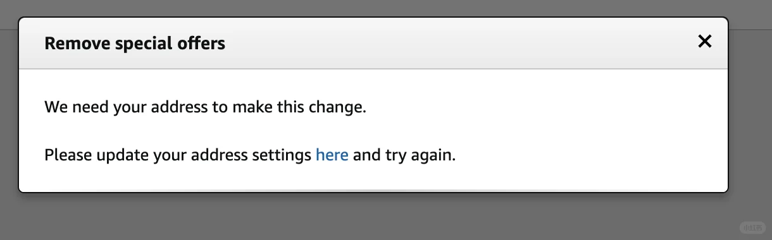
Task: Click the gray dialog header bar
Action: click(x=373, y=44)
